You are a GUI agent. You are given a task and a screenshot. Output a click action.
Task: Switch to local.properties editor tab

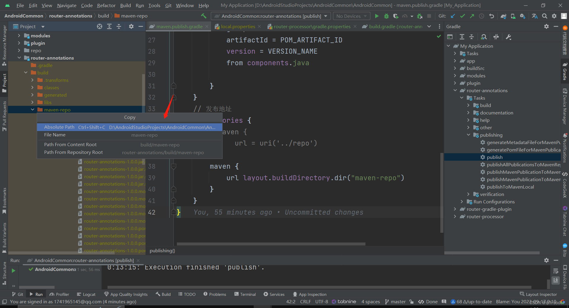[238, 26]
